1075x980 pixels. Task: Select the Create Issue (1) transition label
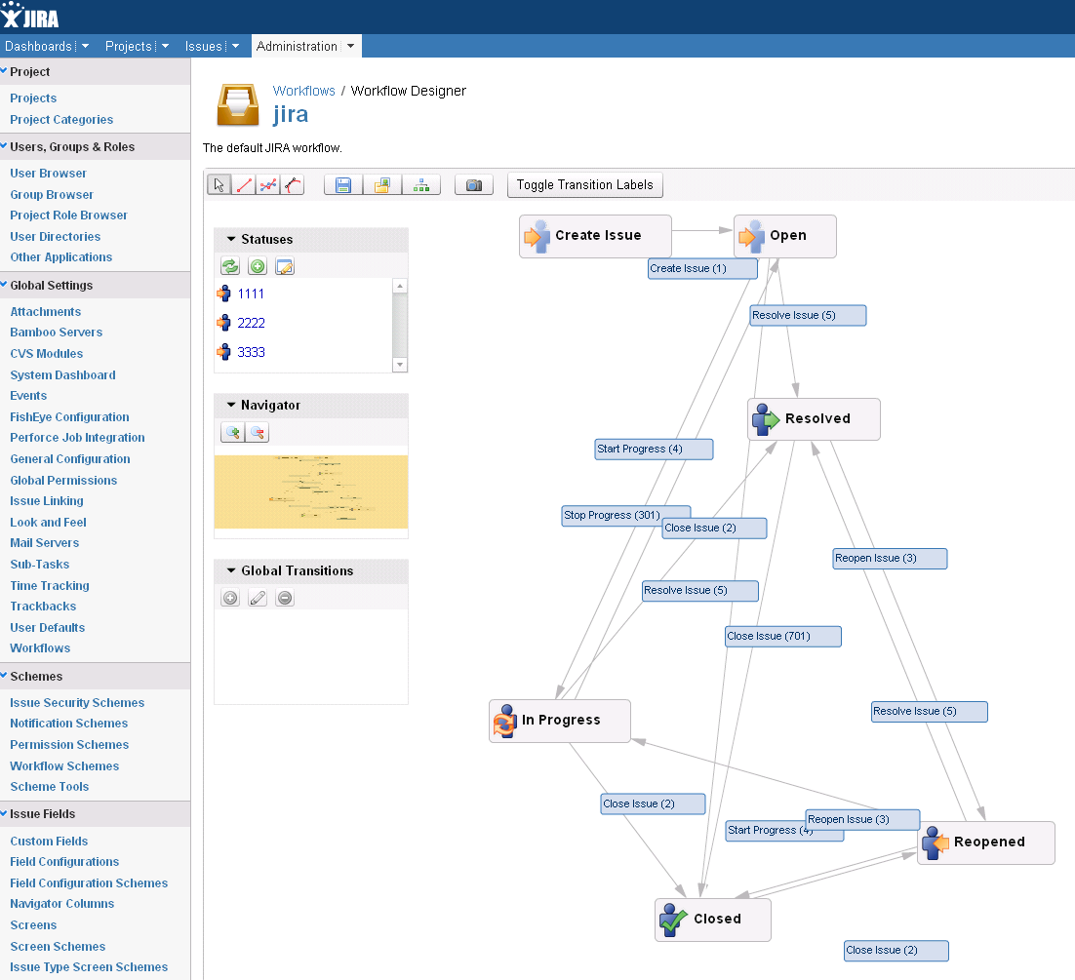click(702, 268)
